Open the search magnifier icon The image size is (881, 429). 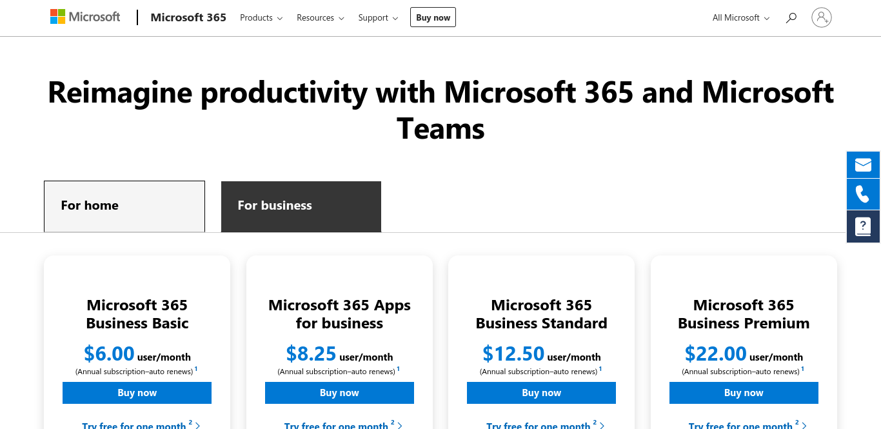(791, 18)
